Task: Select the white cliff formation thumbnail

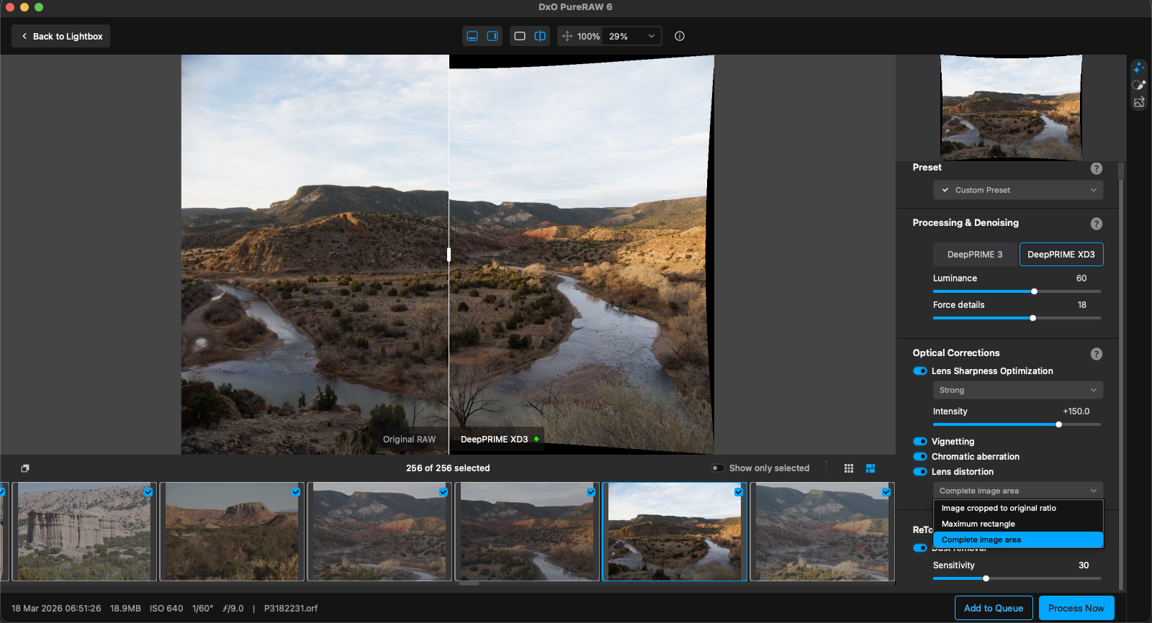Action: pos(85,532)
